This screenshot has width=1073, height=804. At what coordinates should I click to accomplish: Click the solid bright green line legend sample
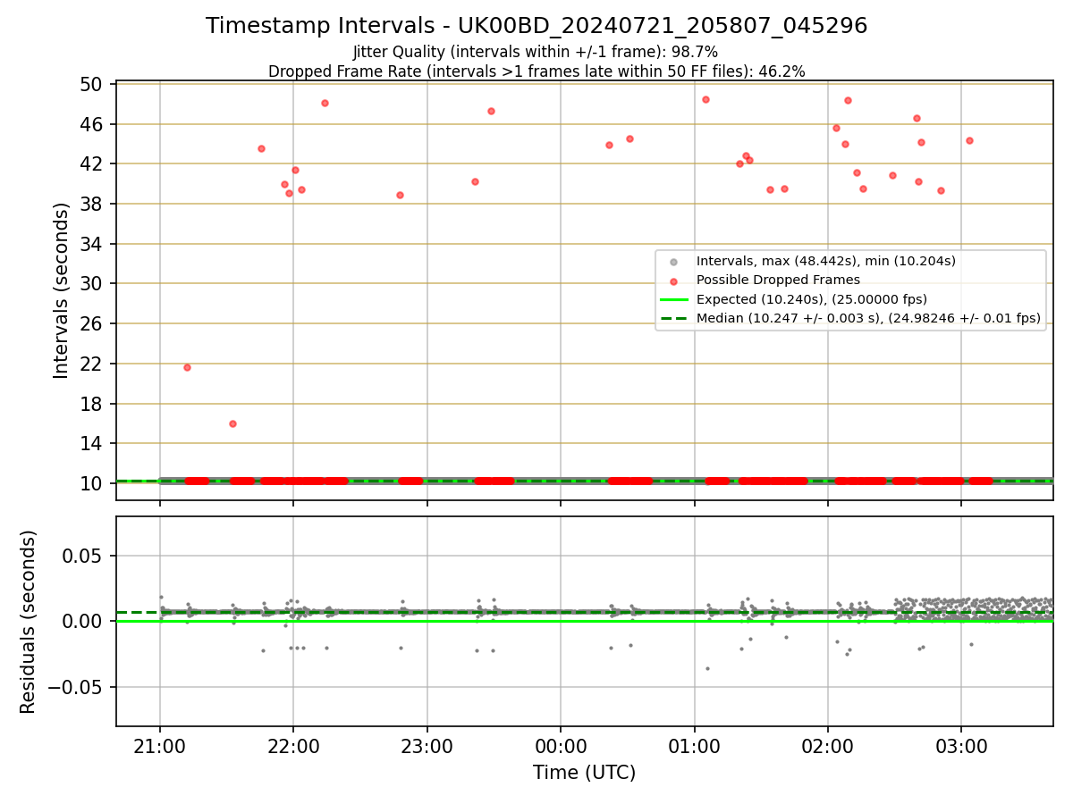[674, 299]
